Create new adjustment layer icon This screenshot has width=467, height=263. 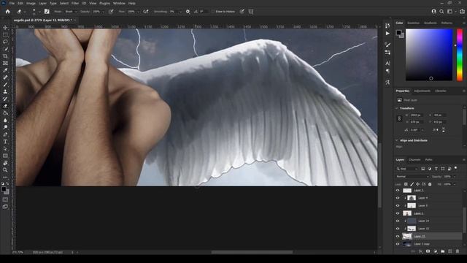435,251
